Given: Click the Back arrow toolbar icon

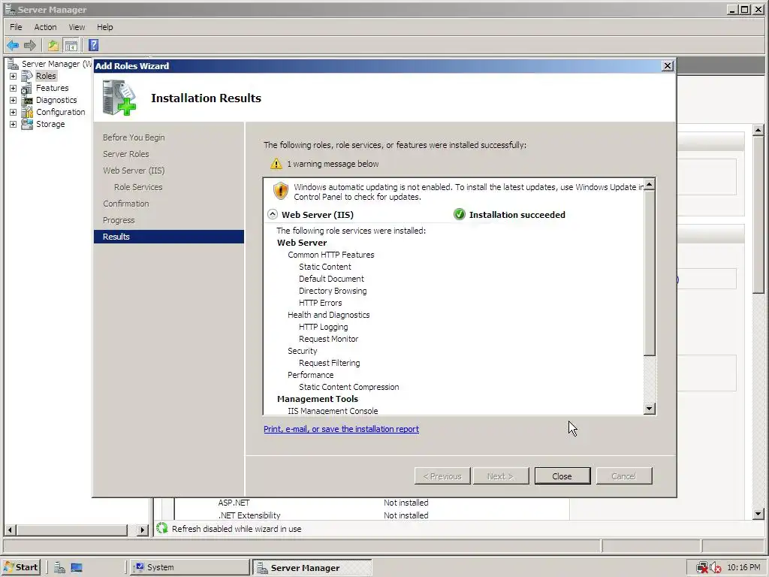Looking at the screenshot, I should tap(13, 46).
